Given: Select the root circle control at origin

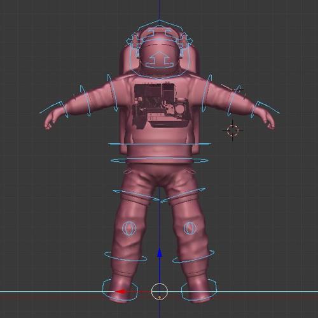Looking at the screenshot, I should [x=160, y=291].
